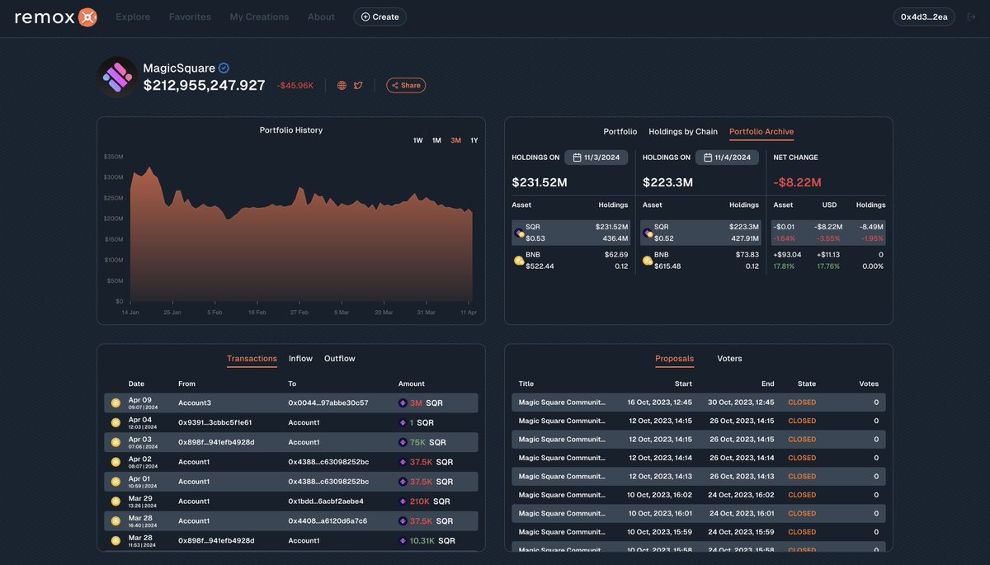The image size is (990, 565).
Task: Switch to the Holdings by Chain tab
Action: (683, 131)
